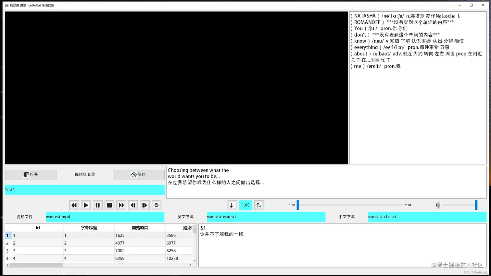Select subtitle table row 2 header

pos(8,243)
